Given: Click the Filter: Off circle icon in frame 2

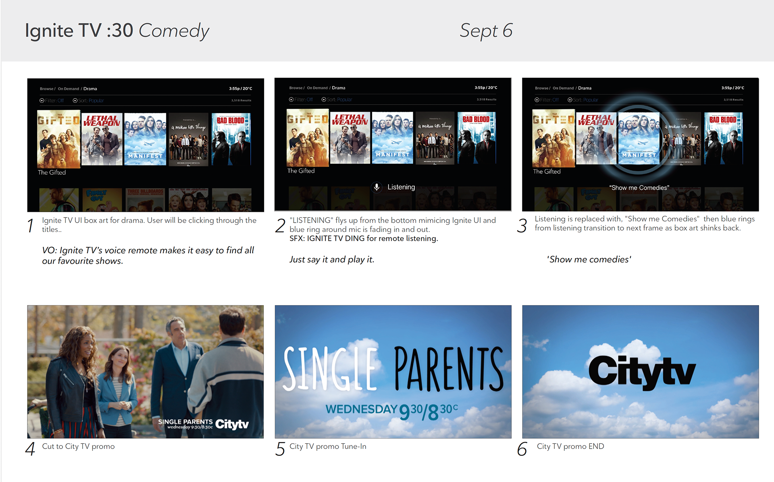Looking at the screenshot, I should coord(291,99).
